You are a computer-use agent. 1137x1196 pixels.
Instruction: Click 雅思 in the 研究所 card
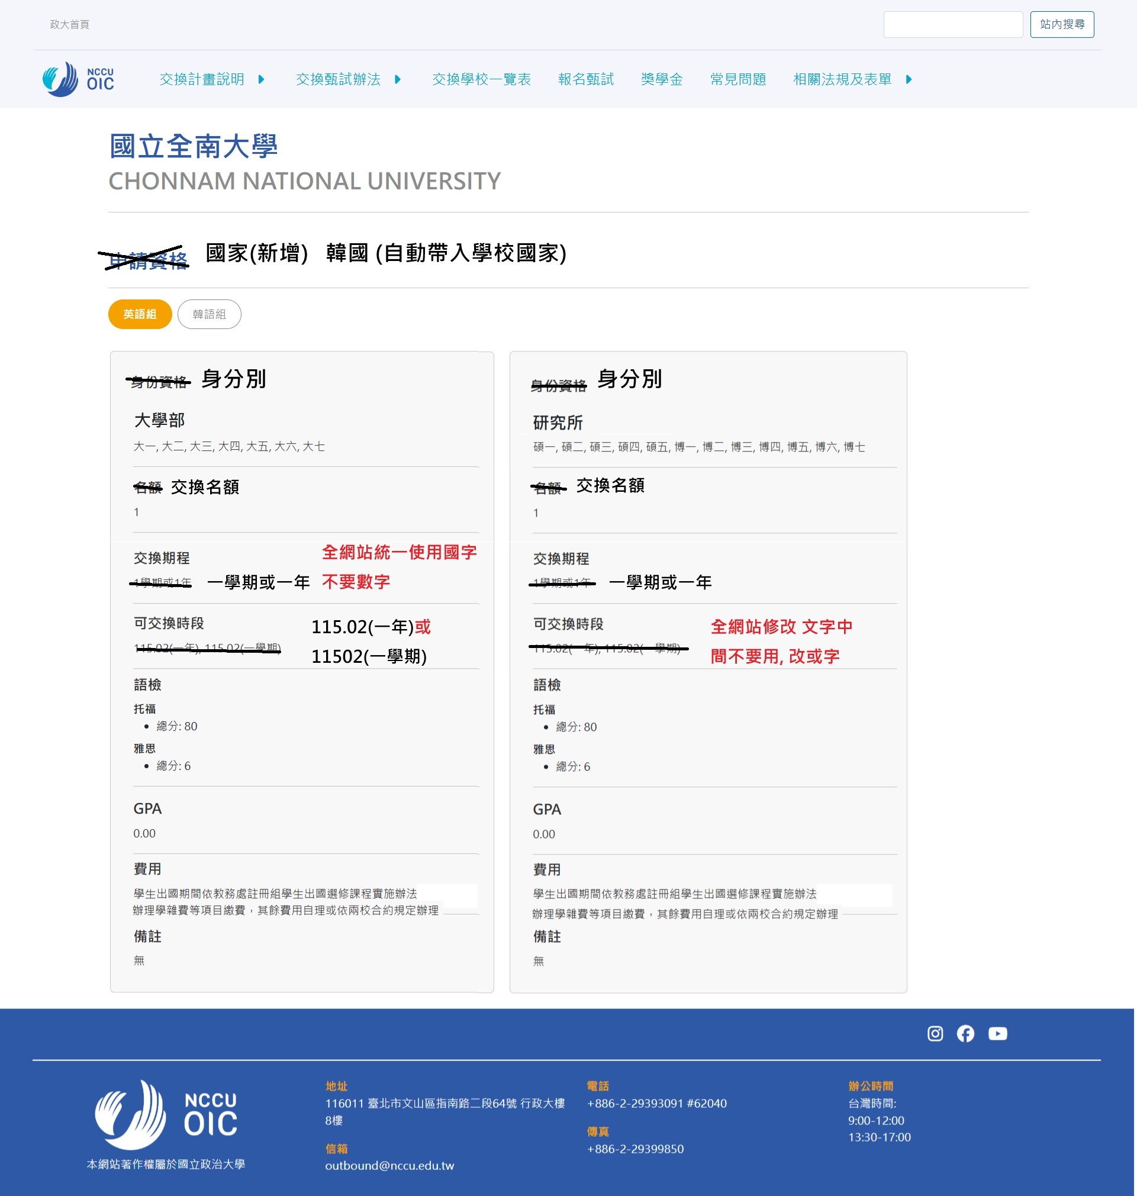pyautogui.click(x=545, y=749)
